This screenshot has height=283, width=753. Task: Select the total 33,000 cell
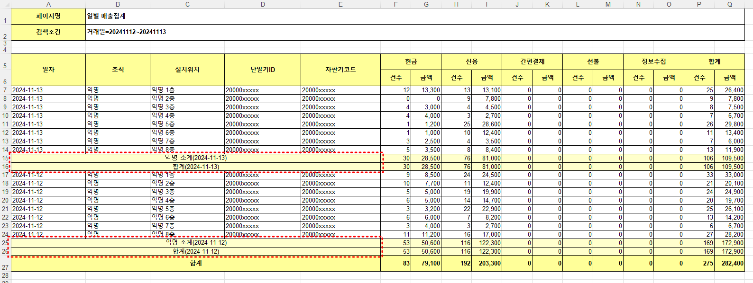tap(730, 175)
